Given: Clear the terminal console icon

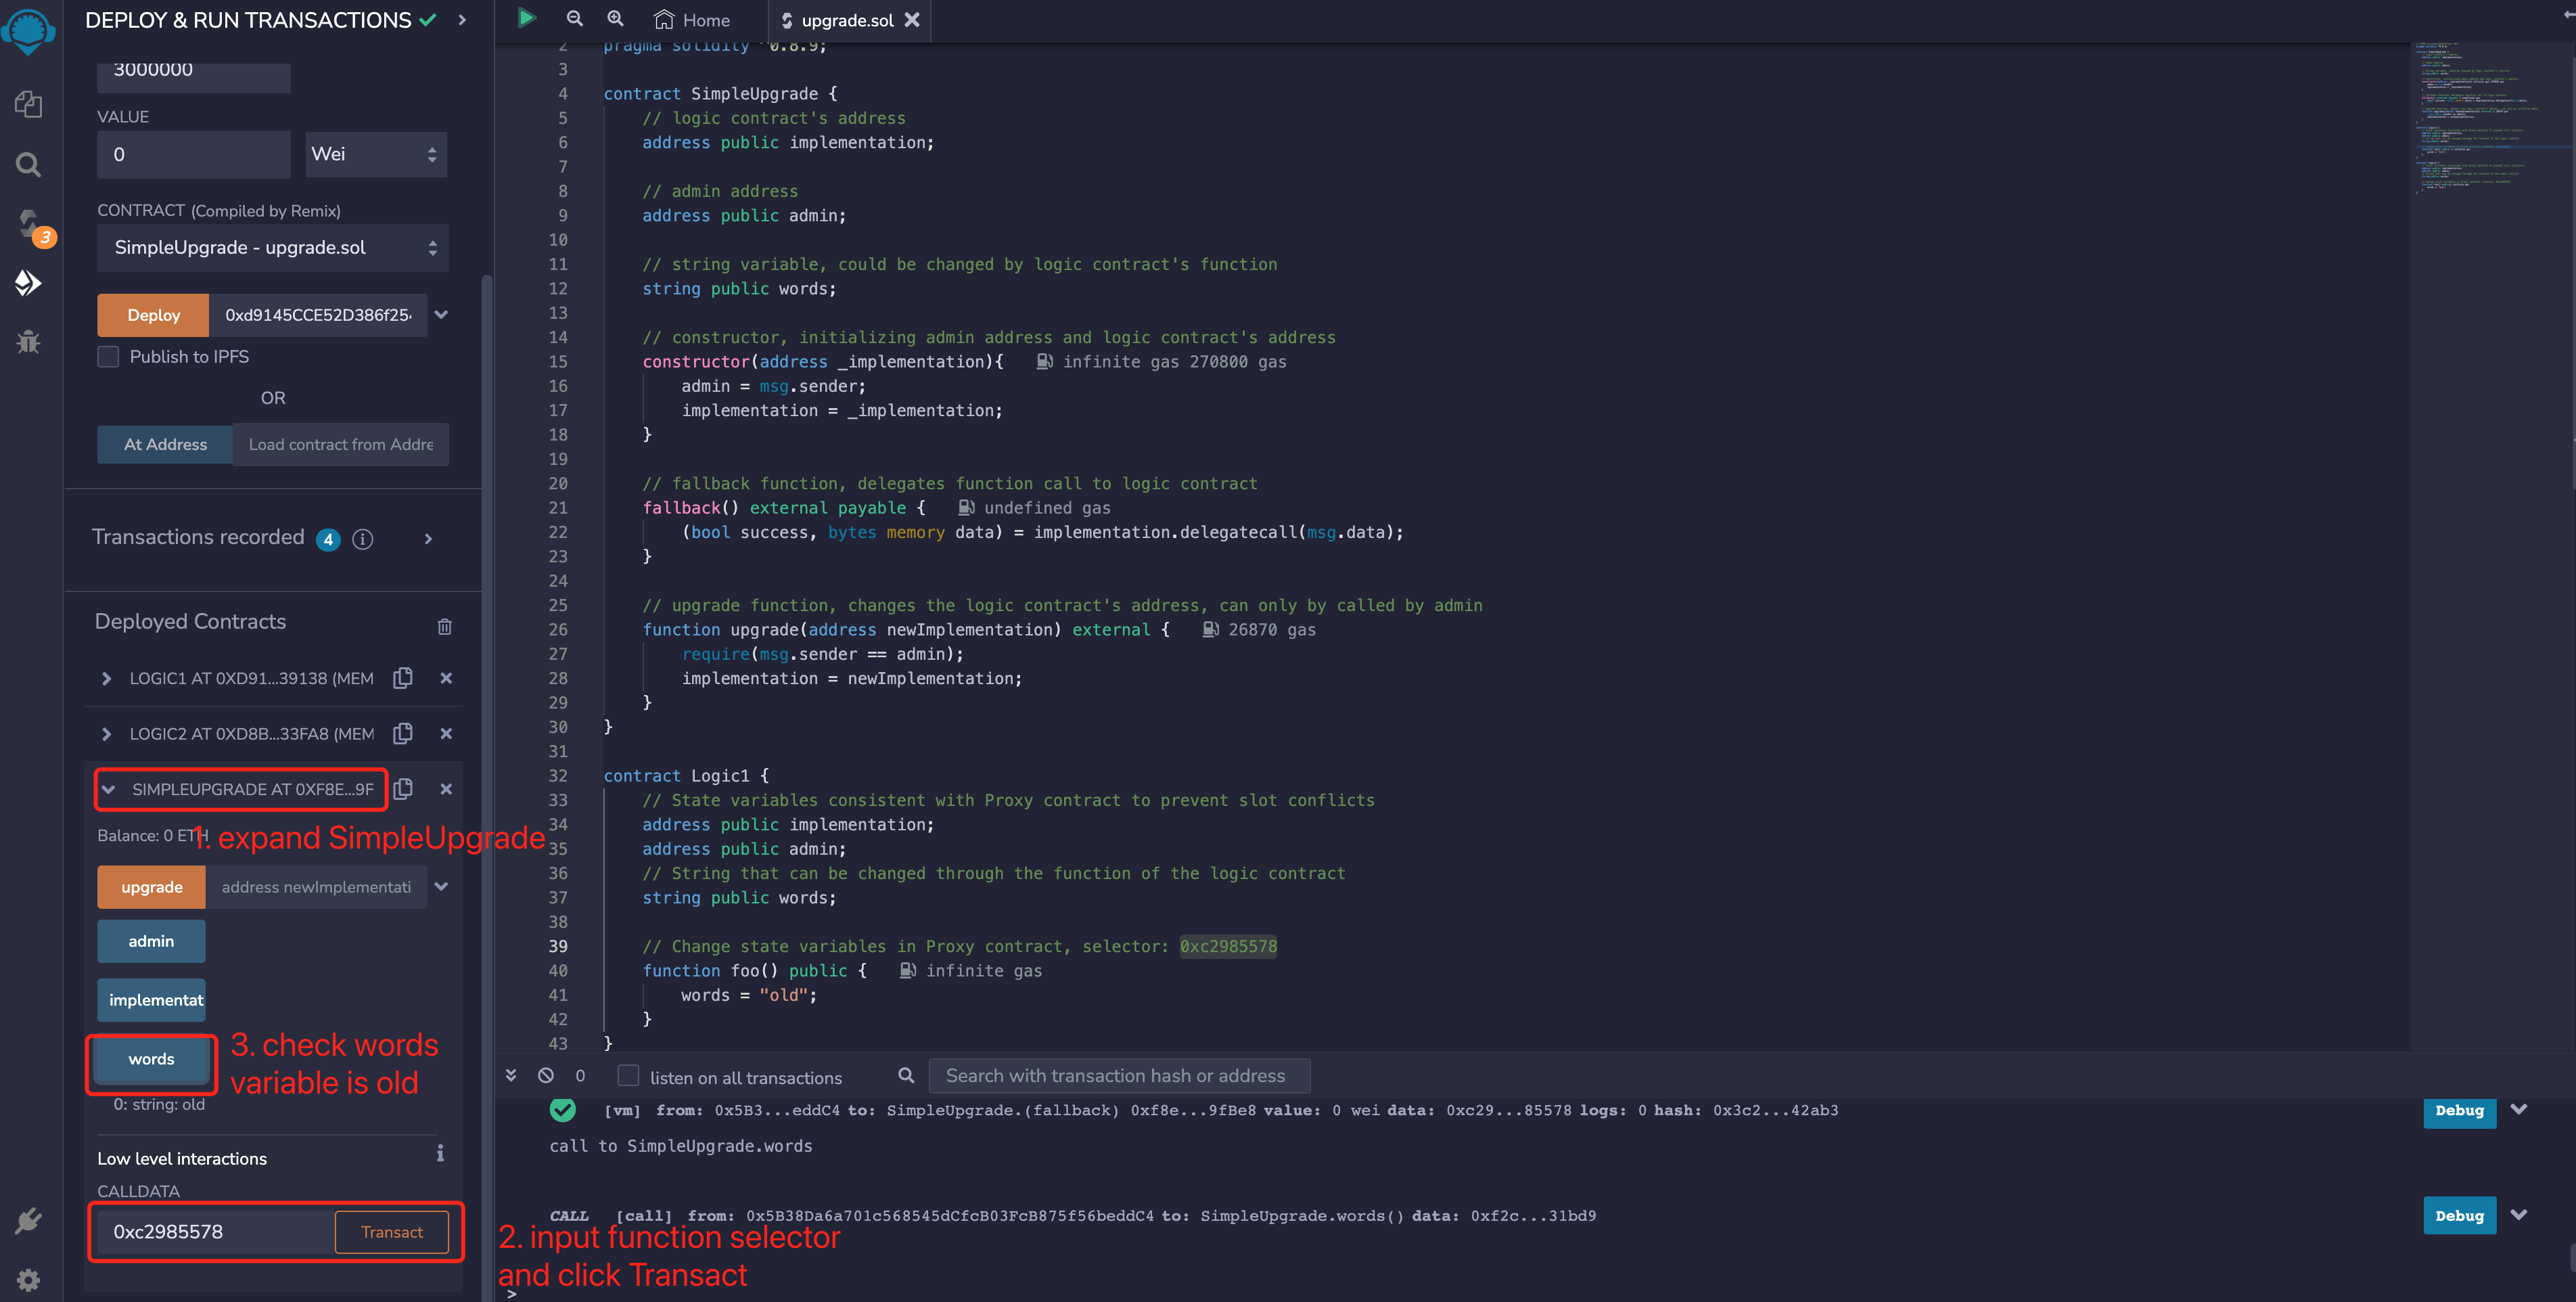Looking at the screenshot, I should [x=545, y=1075].
